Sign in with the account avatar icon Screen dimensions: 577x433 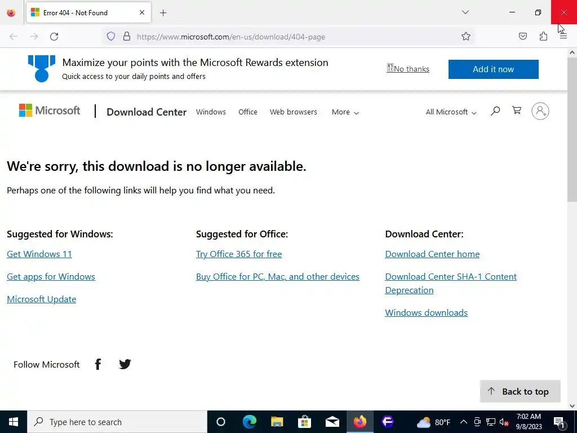pyautogui.click(x=540, y=111)
